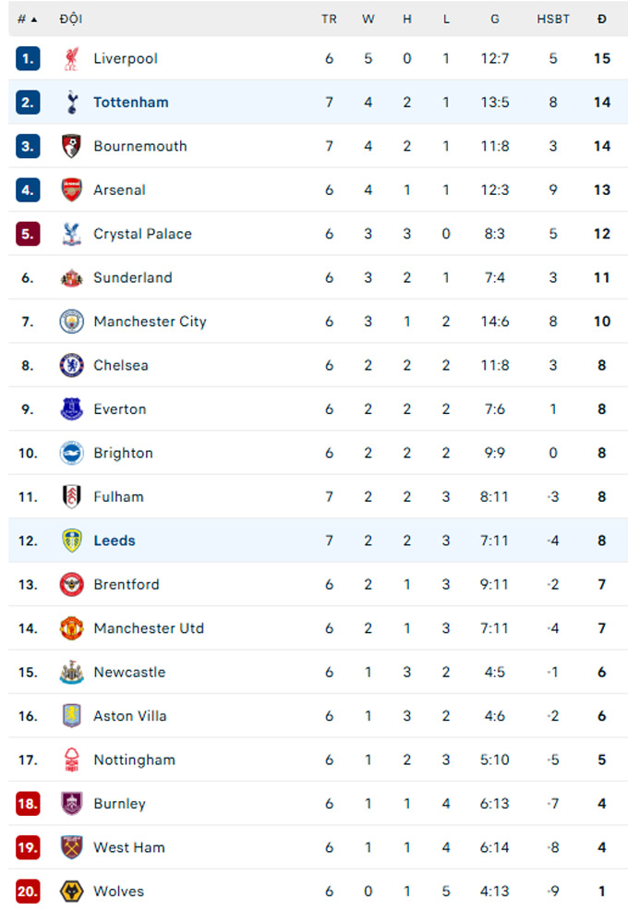
Task: Click the Everton club crest icon
Action: click(71, 409)
